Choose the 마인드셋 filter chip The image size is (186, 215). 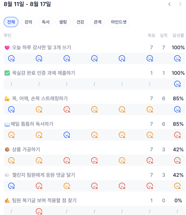tap(119, 22)
